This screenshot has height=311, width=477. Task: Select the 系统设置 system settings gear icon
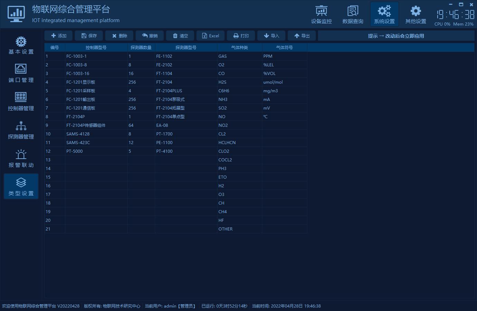pyautogui.click(x=384, y=15)
